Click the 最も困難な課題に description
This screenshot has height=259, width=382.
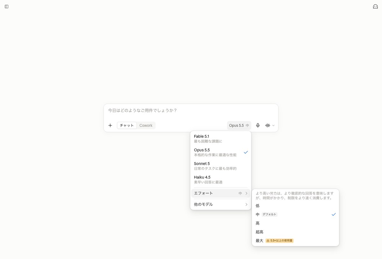coord(208,141)
